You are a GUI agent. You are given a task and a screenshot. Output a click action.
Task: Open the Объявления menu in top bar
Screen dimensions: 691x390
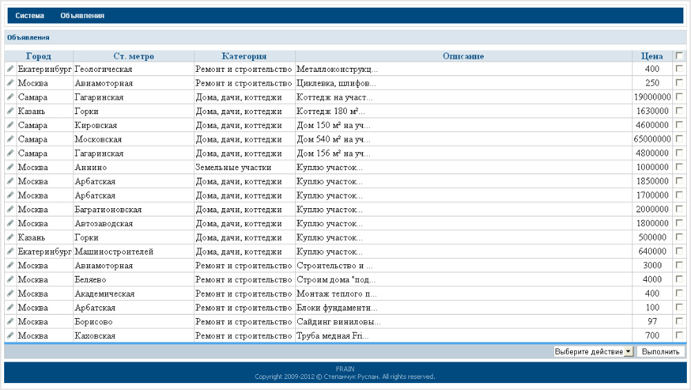[x=82, y=15]
